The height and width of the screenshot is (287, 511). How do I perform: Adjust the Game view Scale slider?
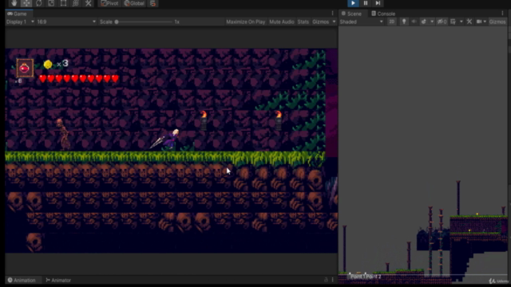pyautogui.click(x=144, y=22)
